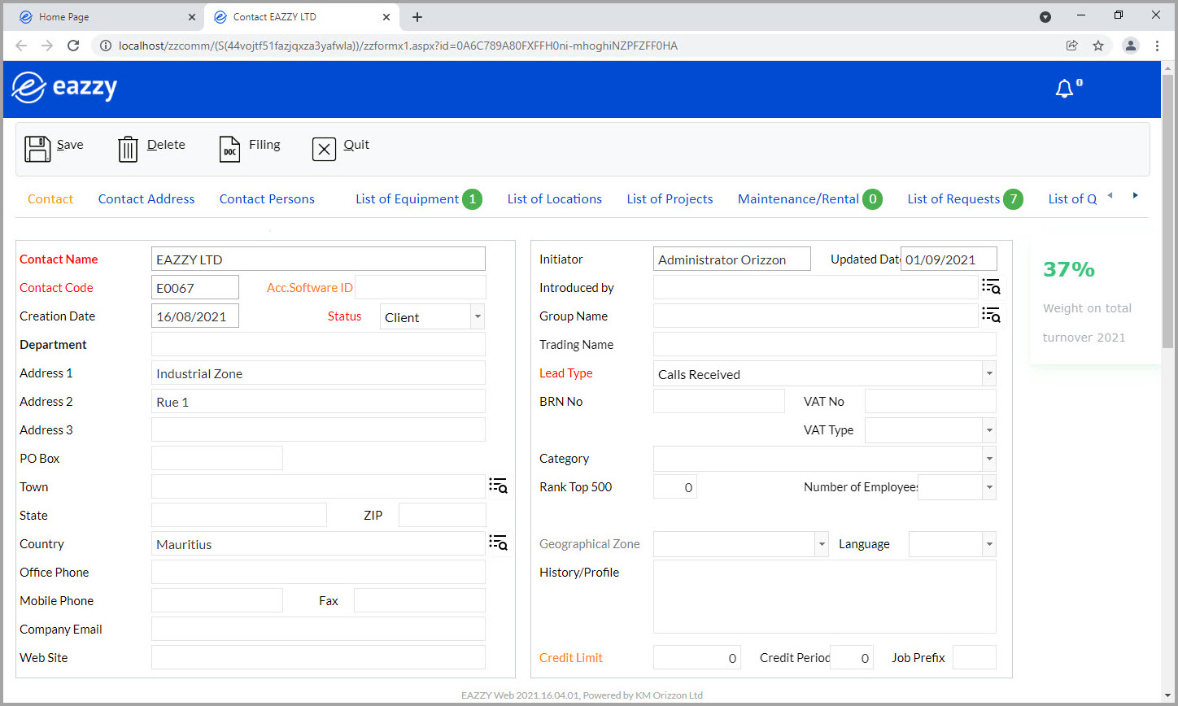Open the List of Requests tab link
Image resolution: width=1178 pixels, height=706 pixels.
click(953, 199)
